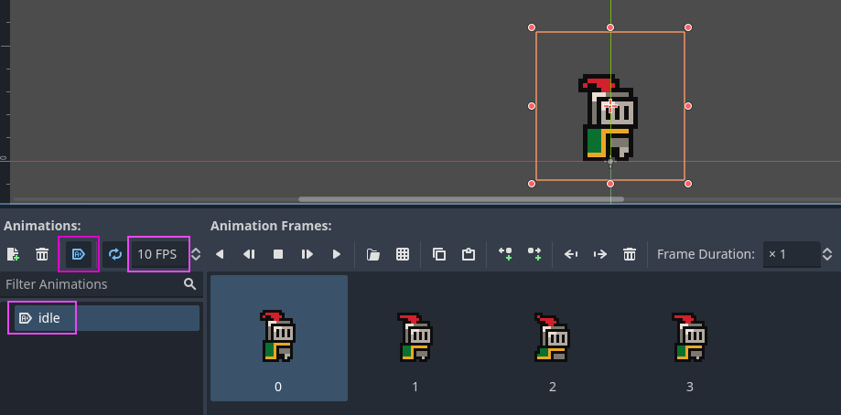This screenshot has height=415, width=841.
Task: Move the selected frame right
Action: point(600,254)
